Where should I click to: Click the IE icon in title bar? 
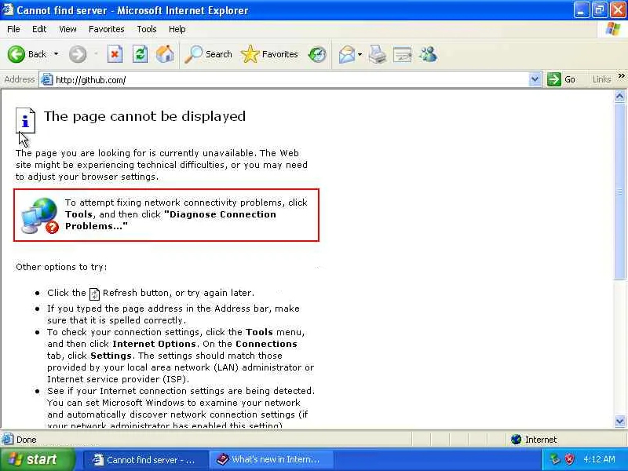[8, 9]
